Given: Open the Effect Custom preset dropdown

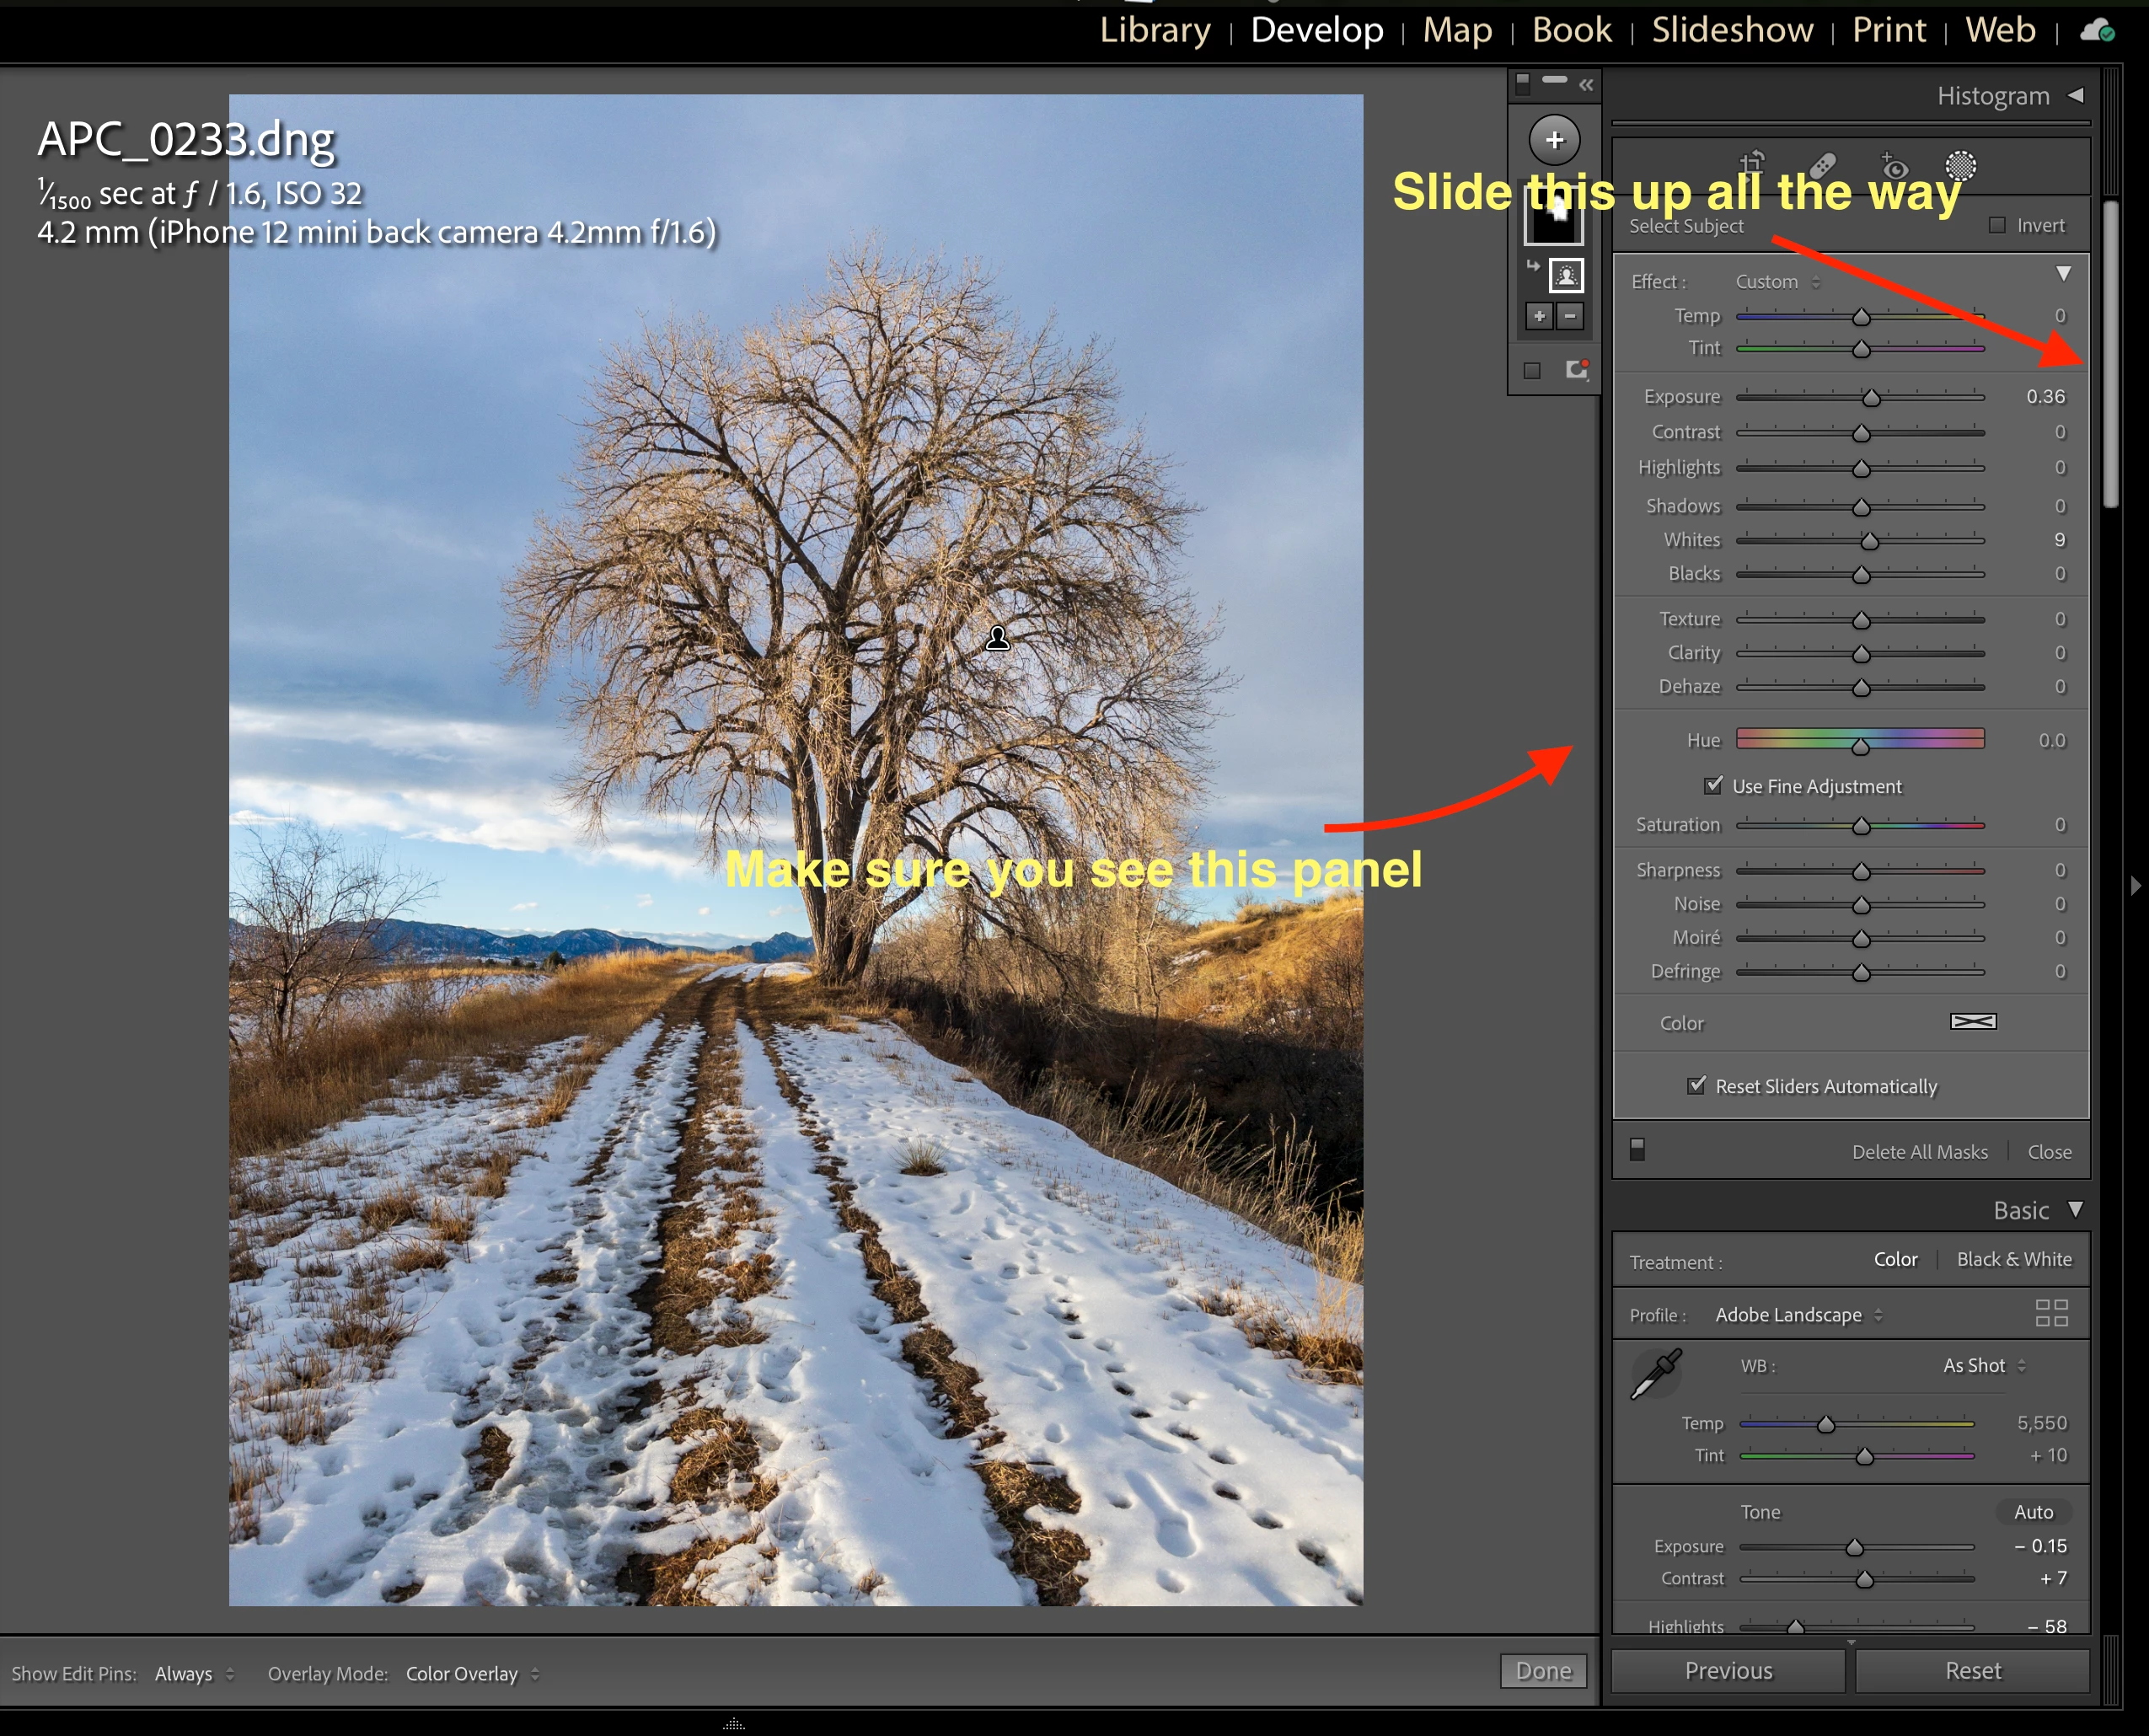Looking at the screenshot, I should click(x=1777, y=282).
